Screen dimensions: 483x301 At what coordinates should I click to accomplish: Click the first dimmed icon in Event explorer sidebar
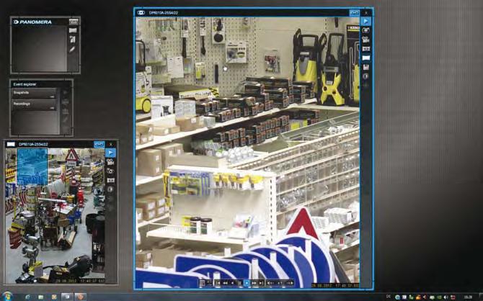point(66,93)
